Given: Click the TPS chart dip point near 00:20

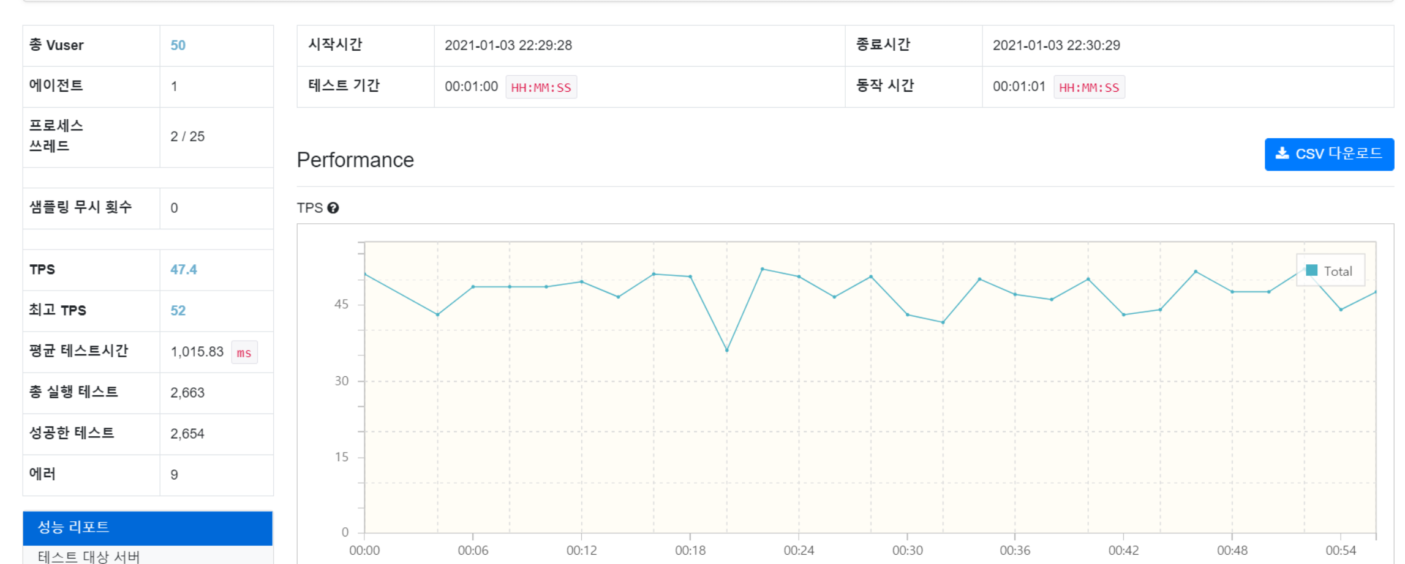Looking at the screenshot, I should pyautogui.click(x=726, y=350).
